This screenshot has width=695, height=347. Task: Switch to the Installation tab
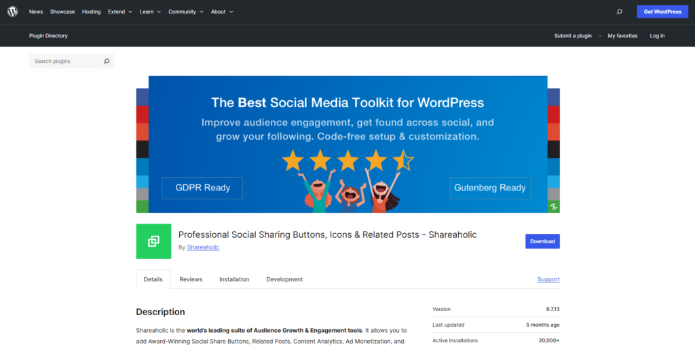click(x=234, y=279)
